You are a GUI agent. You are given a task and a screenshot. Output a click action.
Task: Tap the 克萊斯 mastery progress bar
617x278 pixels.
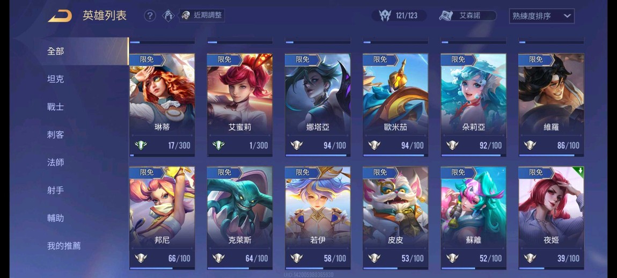240,268
